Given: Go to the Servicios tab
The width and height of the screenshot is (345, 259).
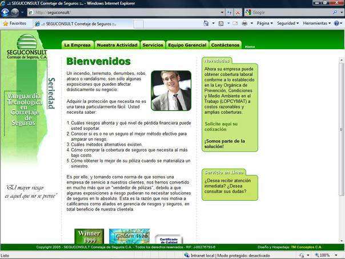Looking at the screenshot, I should (x=153, y=45).
